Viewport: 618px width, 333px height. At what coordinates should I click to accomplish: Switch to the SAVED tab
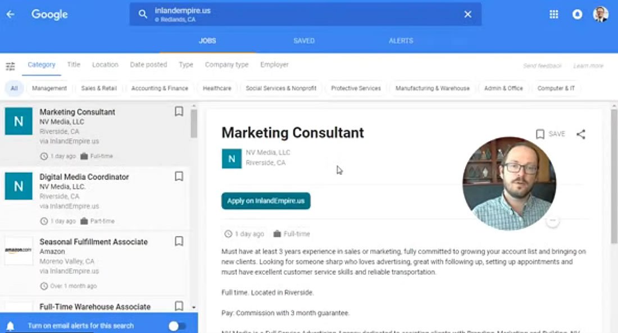304,41
